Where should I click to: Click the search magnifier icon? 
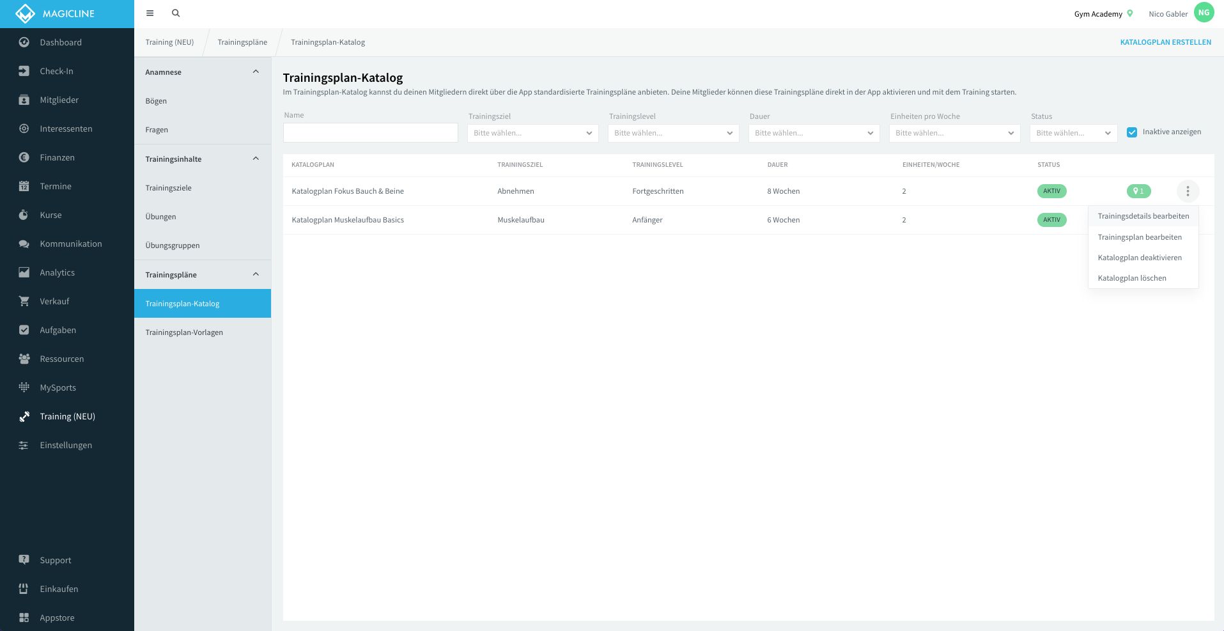coord(176,13)
